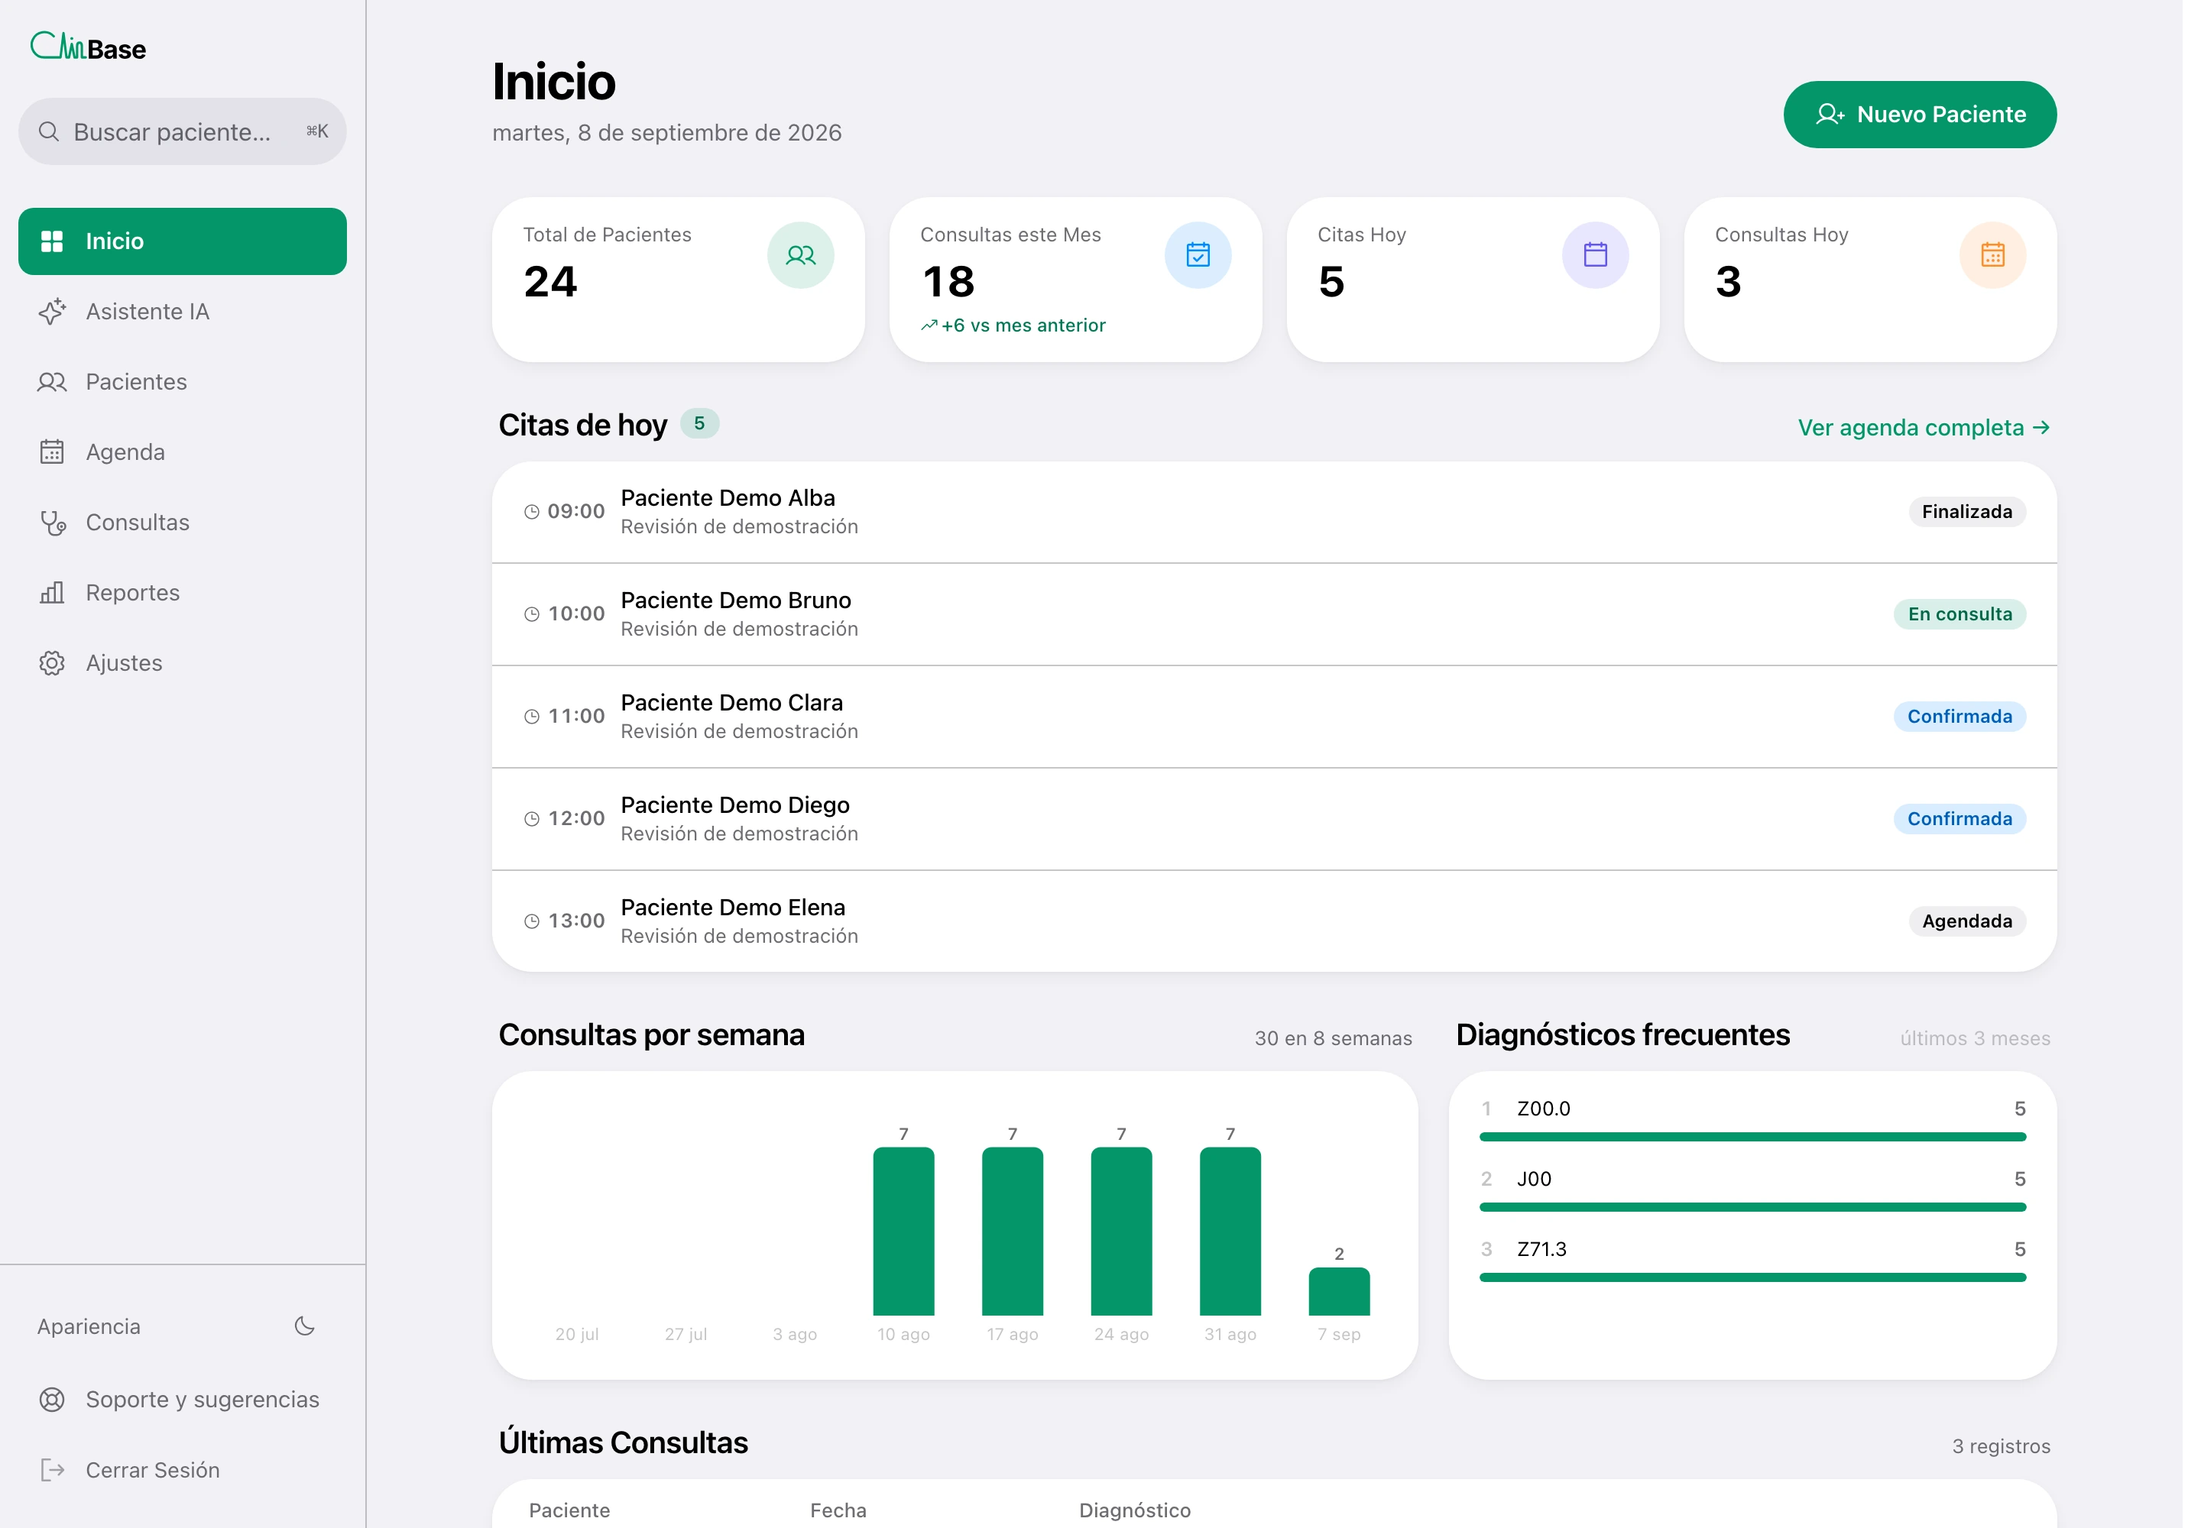Open Asistente IA from the sidebar
This screenshot has width=2201, height=1528.
(182, 311)
